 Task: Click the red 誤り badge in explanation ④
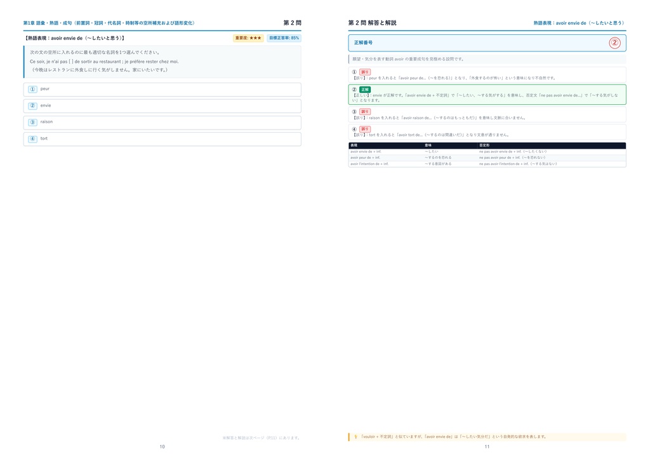[x=365, y=129]
